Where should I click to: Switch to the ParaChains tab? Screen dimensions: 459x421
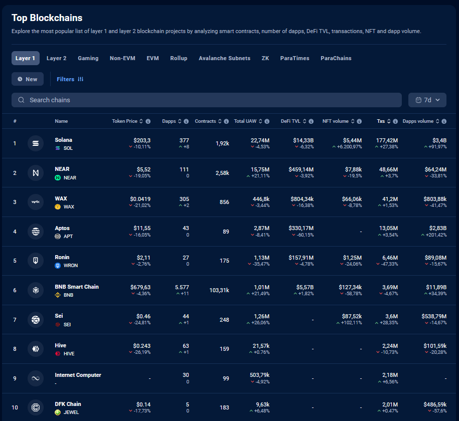[336, 58]
